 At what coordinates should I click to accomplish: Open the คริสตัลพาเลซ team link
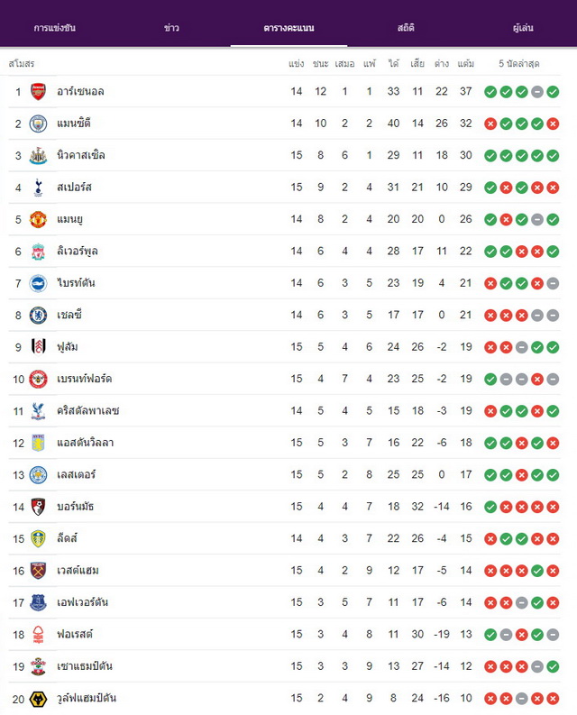(88, 410)
